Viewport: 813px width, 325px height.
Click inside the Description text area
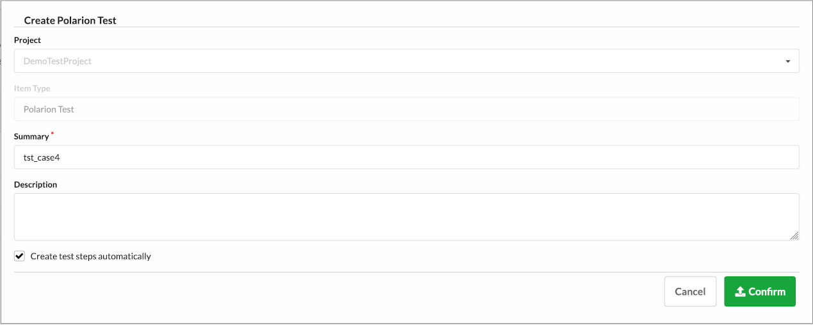coord(406,217)
